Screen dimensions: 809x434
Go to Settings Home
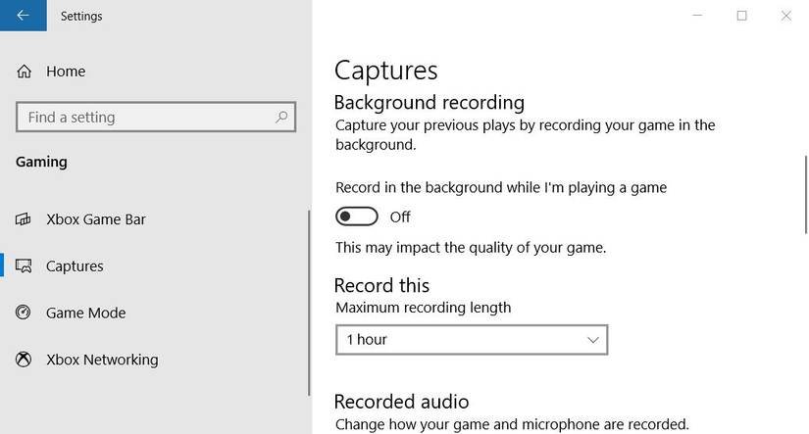pyautogui.click(x=66, y=72)
